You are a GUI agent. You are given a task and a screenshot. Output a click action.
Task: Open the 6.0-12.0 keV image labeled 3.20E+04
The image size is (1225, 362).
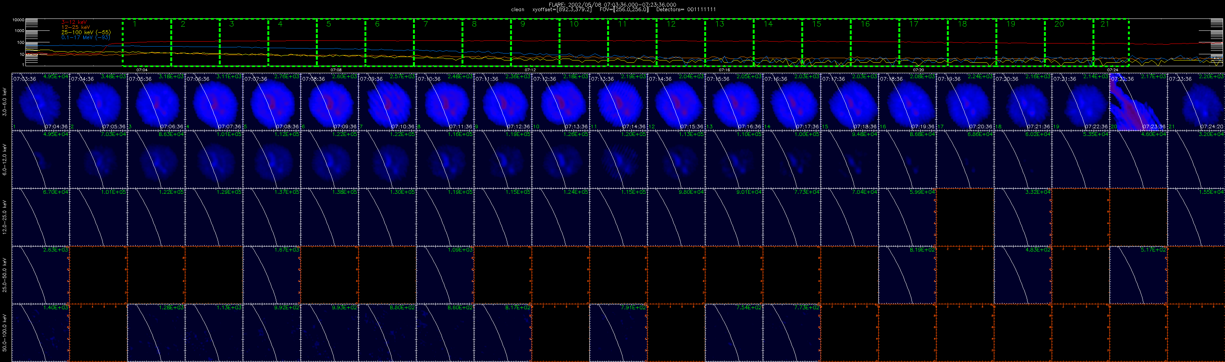[x=1196, y=159]
